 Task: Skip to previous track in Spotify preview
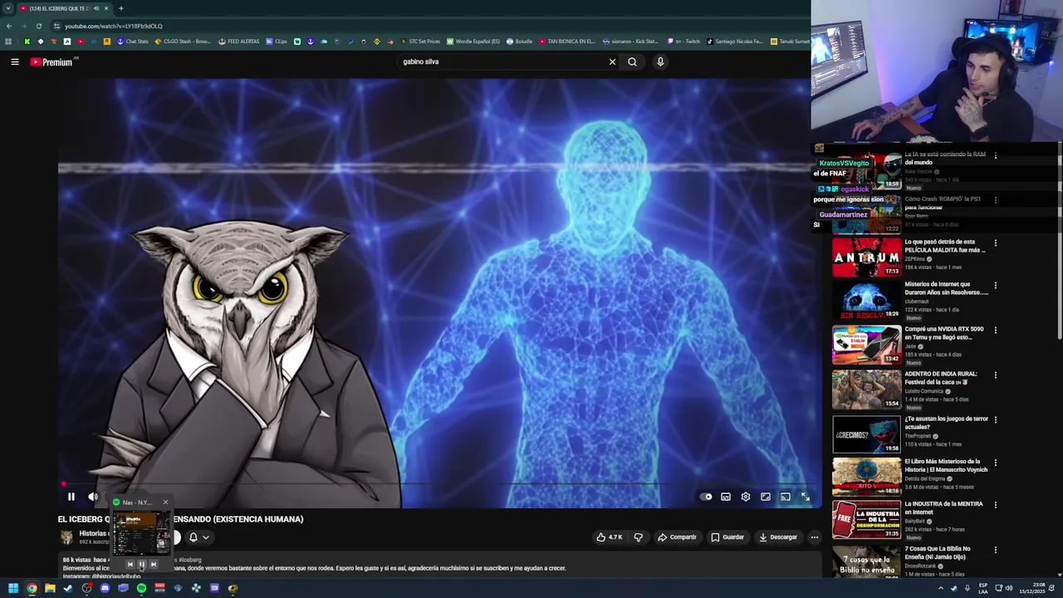(x=130, y=565)
